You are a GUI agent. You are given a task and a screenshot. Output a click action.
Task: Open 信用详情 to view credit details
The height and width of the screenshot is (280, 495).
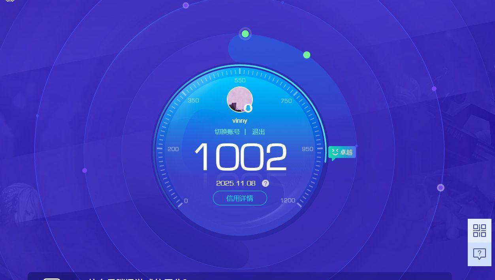(x=240, y=198)
